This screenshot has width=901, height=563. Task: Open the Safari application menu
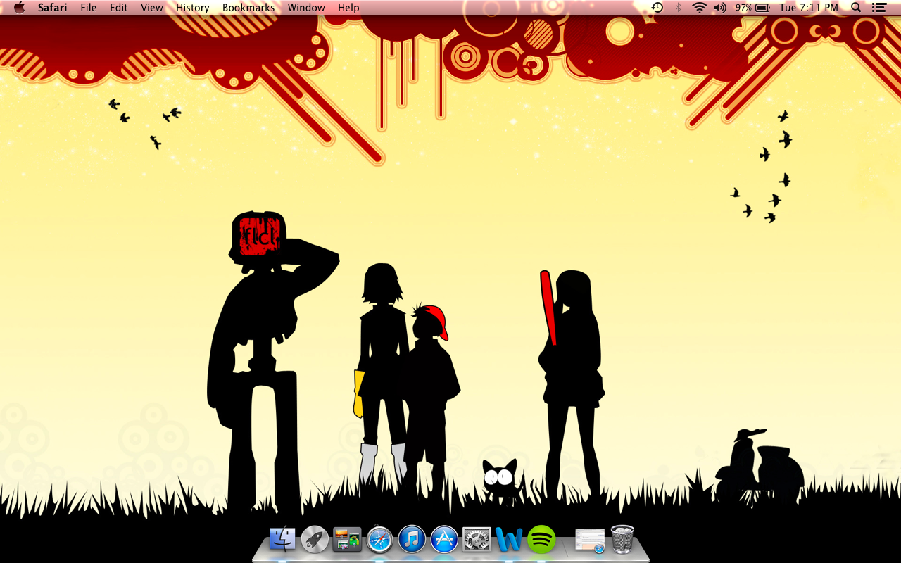click(53, 8)
